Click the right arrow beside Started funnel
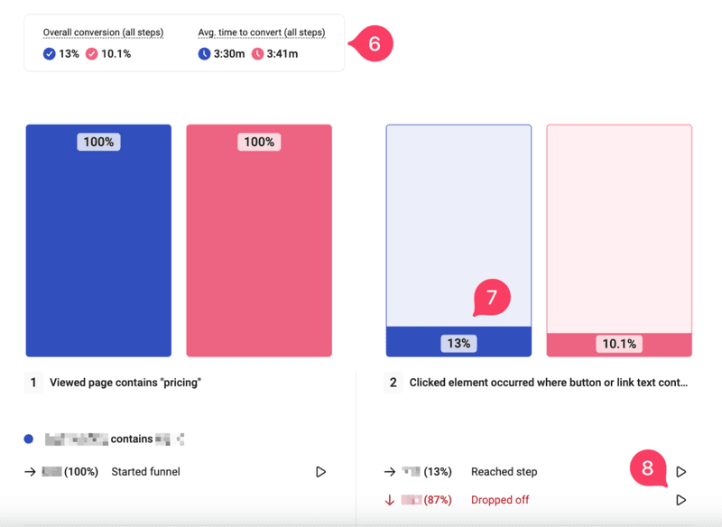The image size is (722, 527). pos(30,472)
